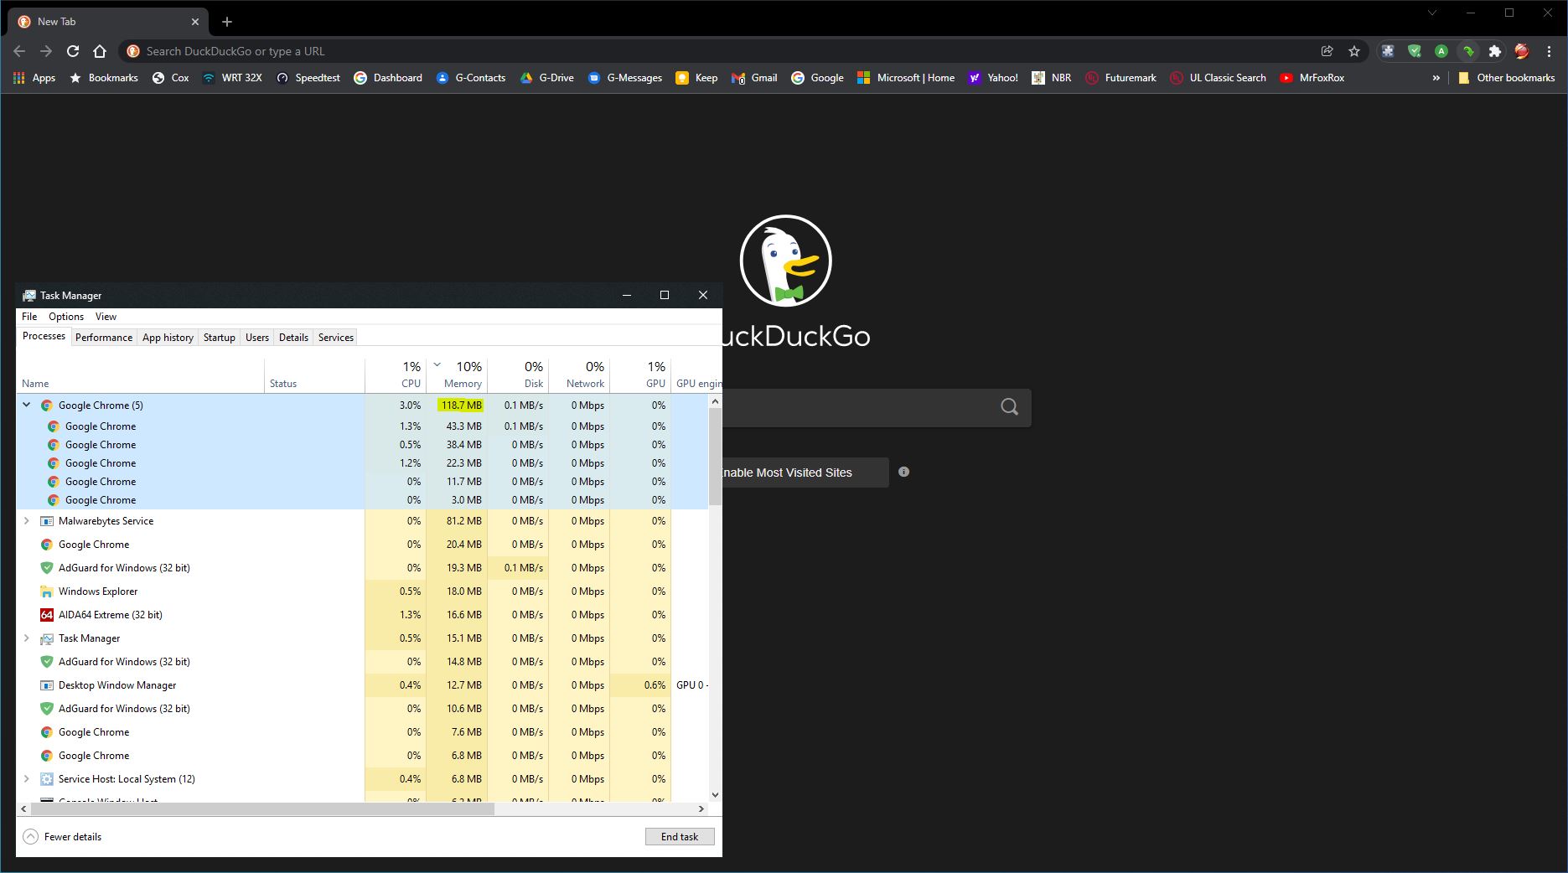This screenshot has height=873, width=1568.
Task: Open the Gmail bookmark
Action: (754, 78)
